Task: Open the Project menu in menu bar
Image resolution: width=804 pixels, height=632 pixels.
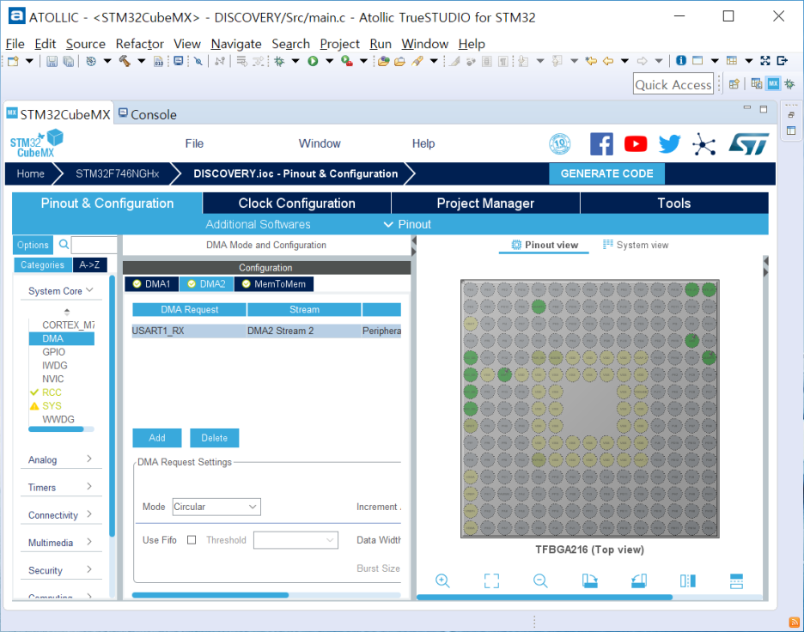Action: coord(339,44)
